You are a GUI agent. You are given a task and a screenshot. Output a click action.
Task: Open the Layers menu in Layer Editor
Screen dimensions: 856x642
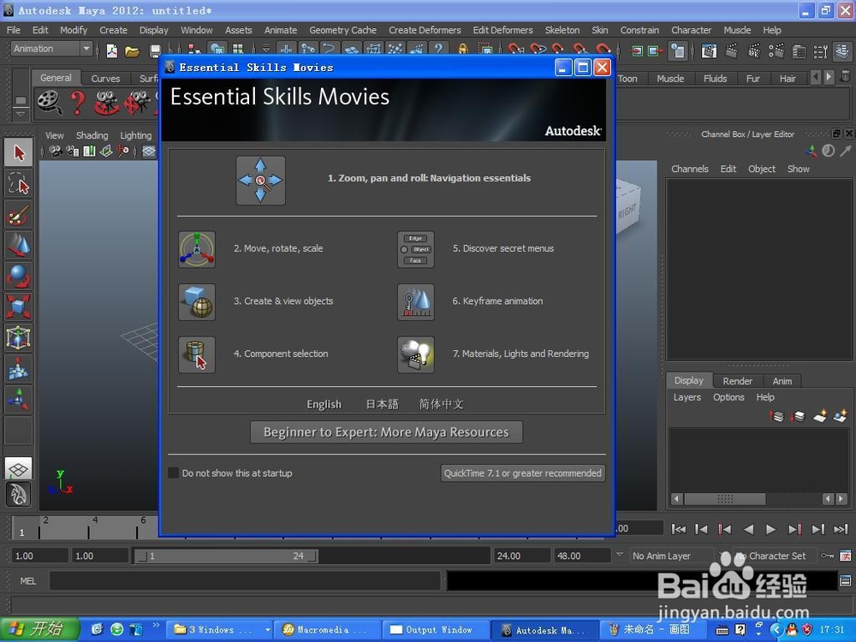687,397
